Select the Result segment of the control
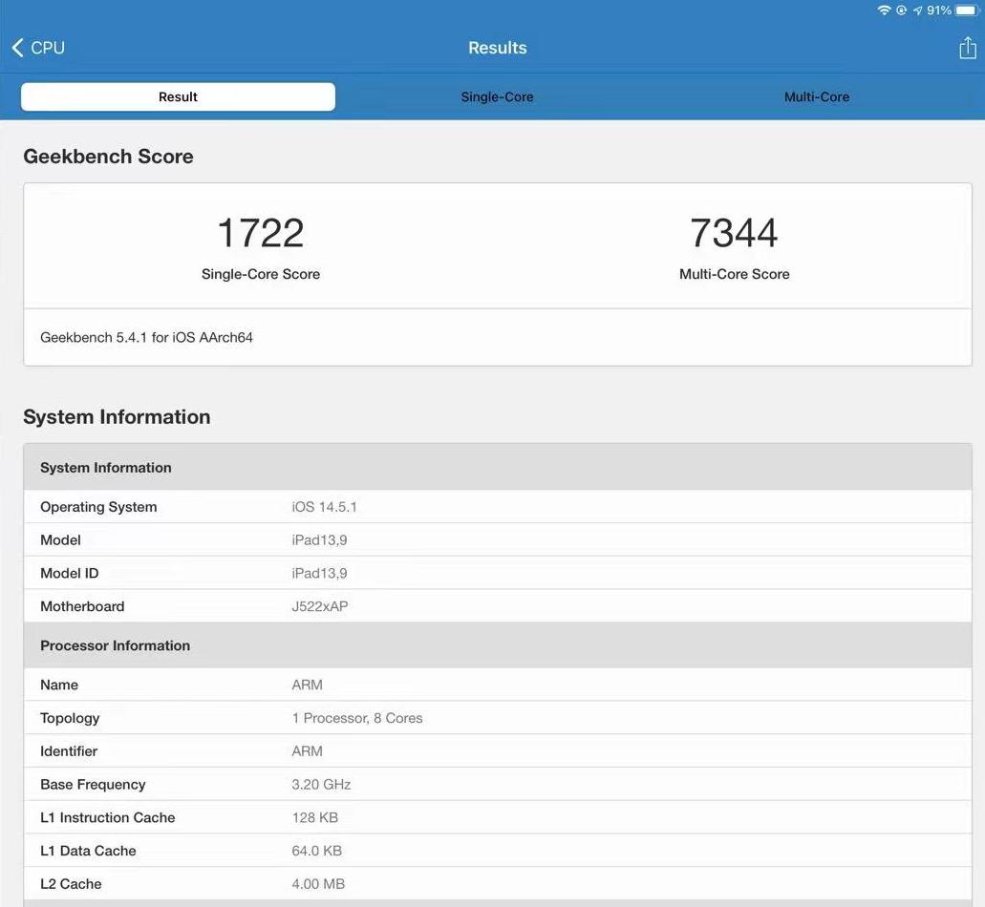 tap(178, 96)
